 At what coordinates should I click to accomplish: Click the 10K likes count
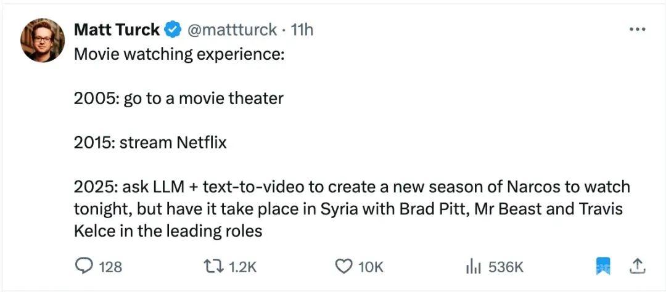(371, 267)
